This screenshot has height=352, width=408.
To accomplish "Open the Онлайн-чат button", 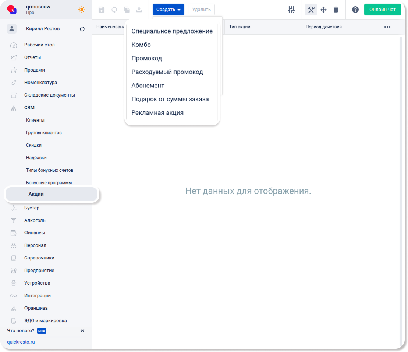I will (382, 10).
